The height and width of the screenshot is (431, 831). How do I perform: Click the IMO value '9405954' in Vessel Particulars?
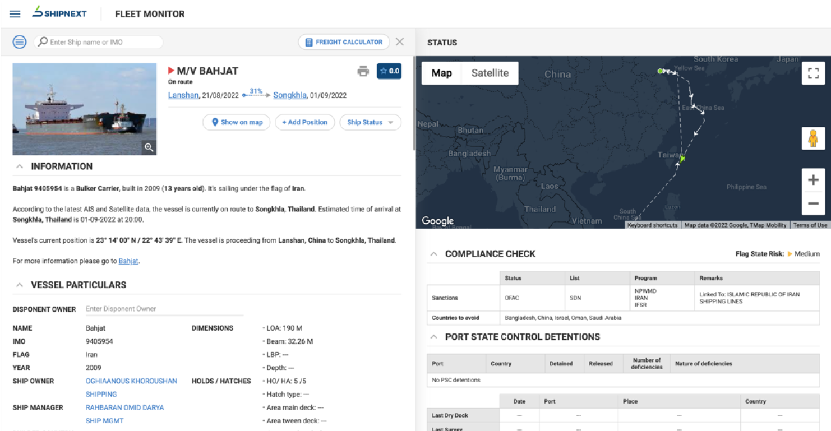[x=99, y=341]
